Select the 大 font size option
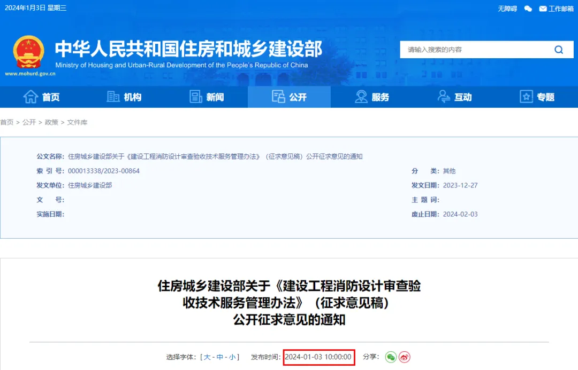The image size is (578, 370). point(207,357)
